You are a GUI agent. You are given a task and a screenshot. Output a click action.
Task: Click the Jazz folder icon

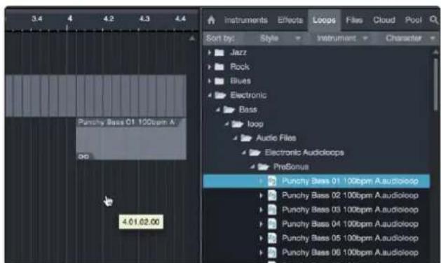coord(219,52)
